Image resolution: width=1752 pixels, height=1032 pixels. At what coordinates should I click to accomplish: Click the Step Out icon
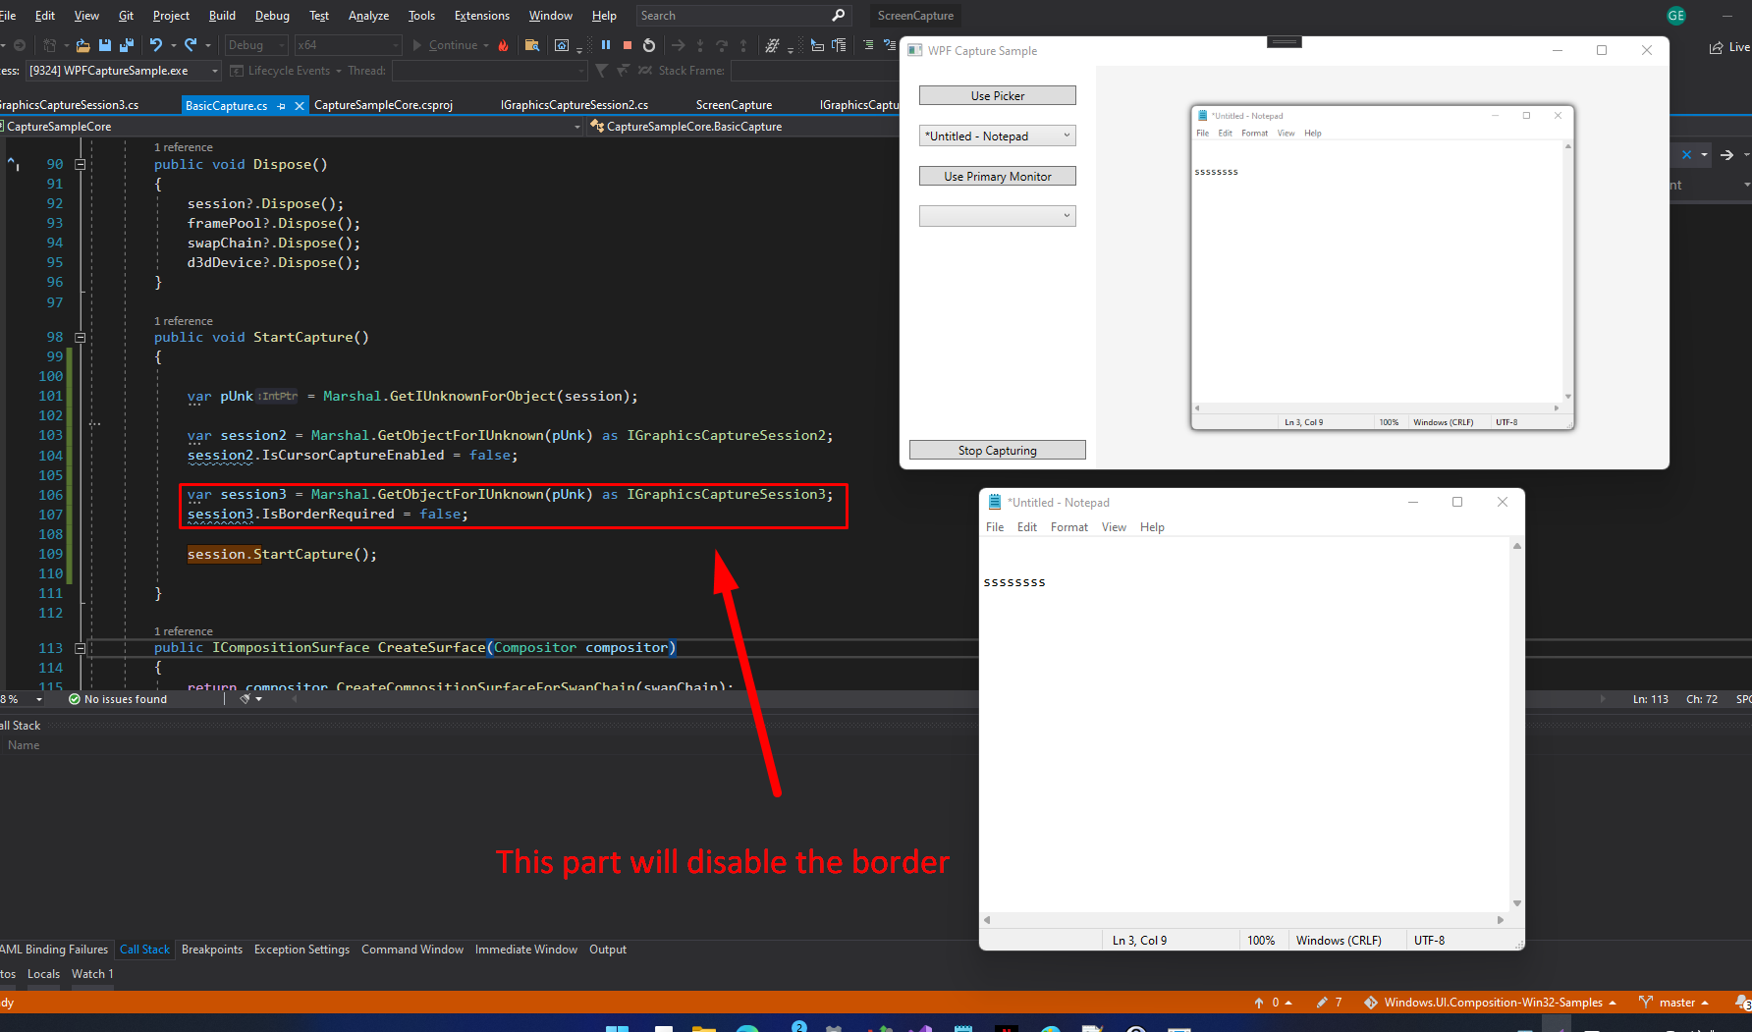(x=743, y=45)
